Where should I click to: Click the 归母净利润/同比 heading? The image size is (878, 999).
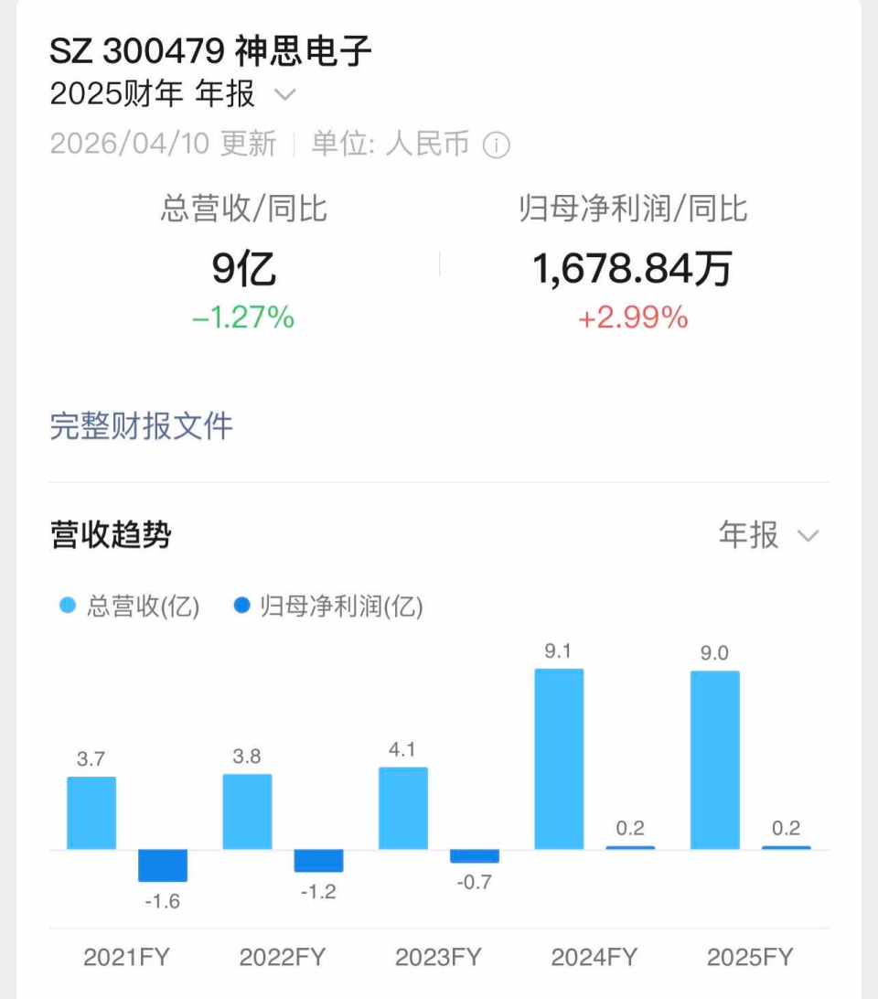[633, 209]
